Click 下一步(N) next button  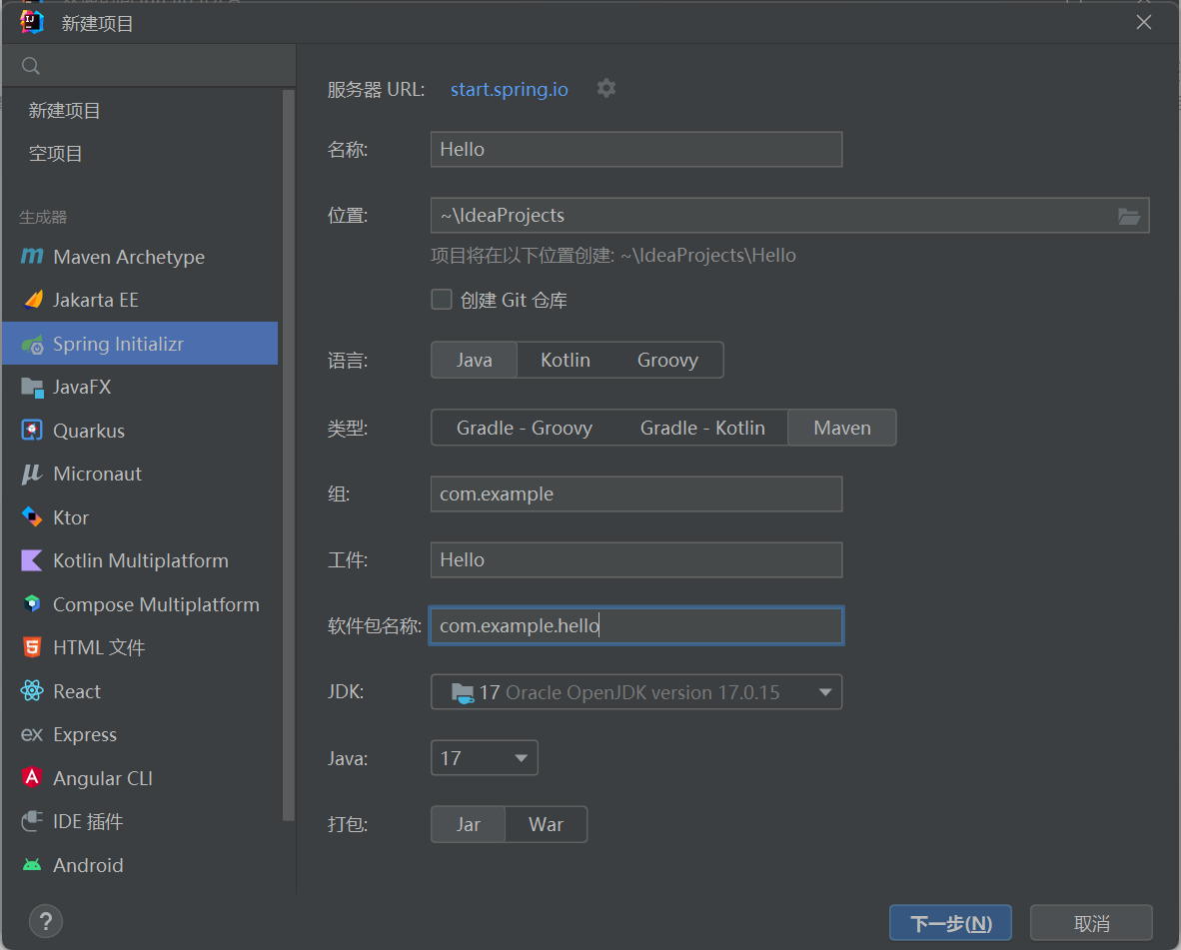pyautogui.click(x=950, y=923)
